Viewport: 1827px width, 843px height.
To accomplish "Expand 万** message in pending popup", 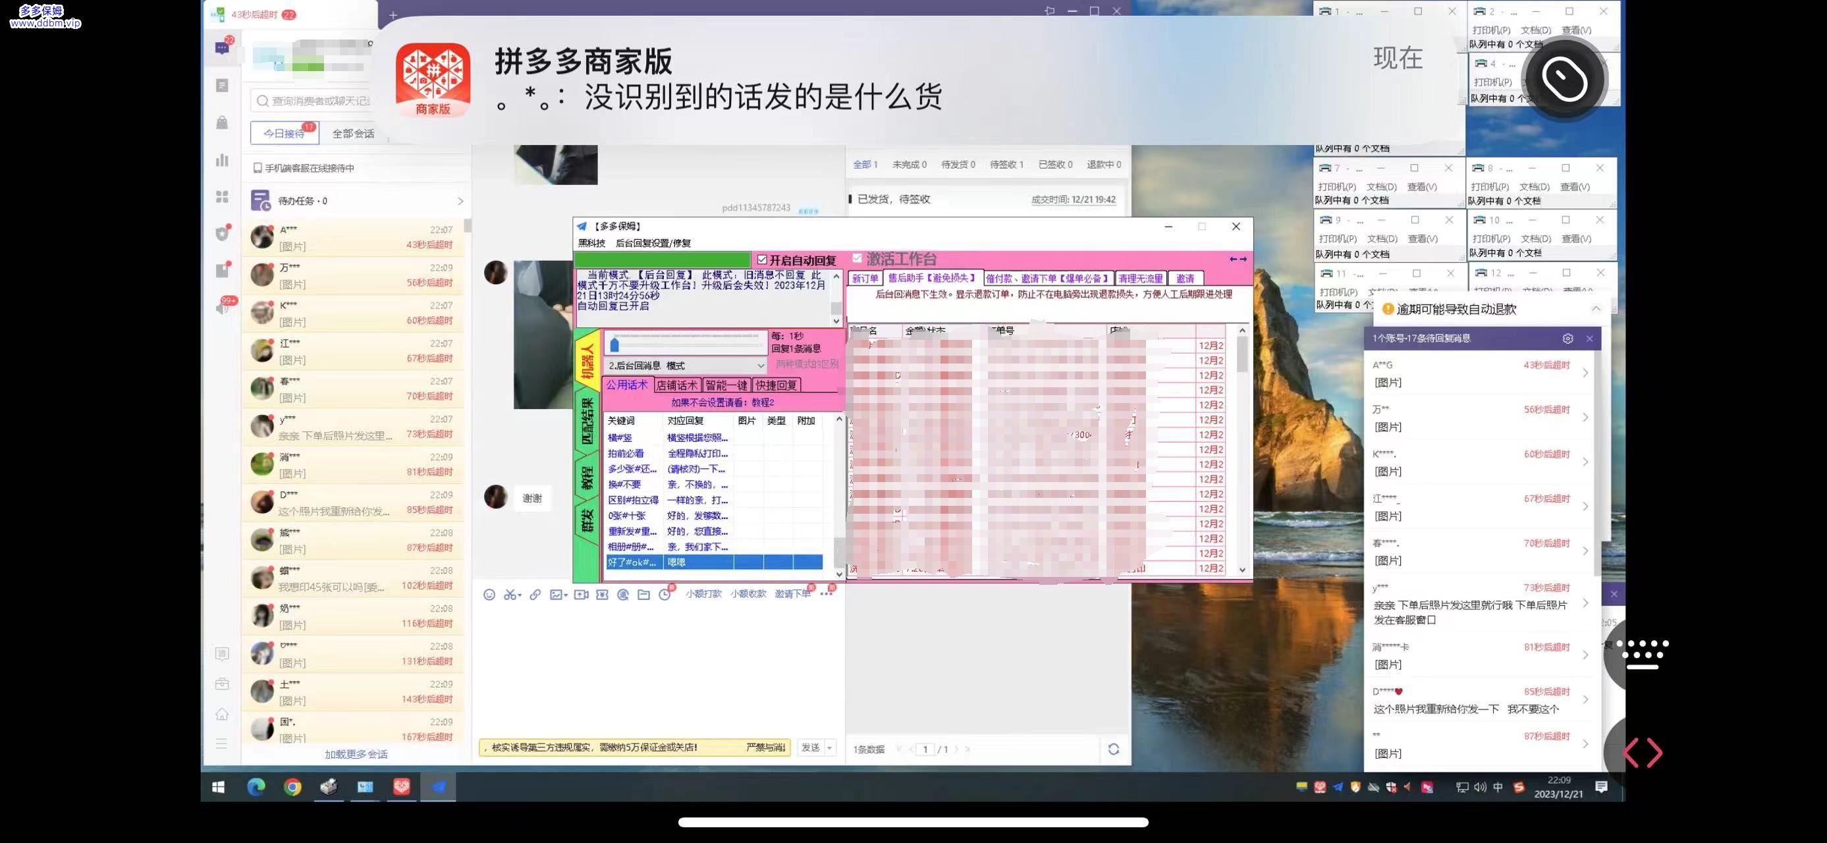I will (x=1586, y=418).
